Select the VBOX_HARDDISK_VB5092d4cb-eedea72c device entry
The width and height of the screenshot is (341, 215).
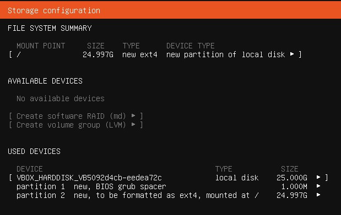point(169,178)
